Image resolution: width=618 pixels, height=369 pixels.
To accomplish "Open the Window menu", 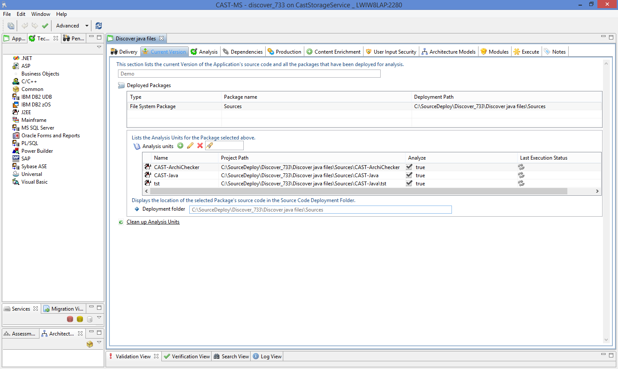I will (x=41, y=14).
